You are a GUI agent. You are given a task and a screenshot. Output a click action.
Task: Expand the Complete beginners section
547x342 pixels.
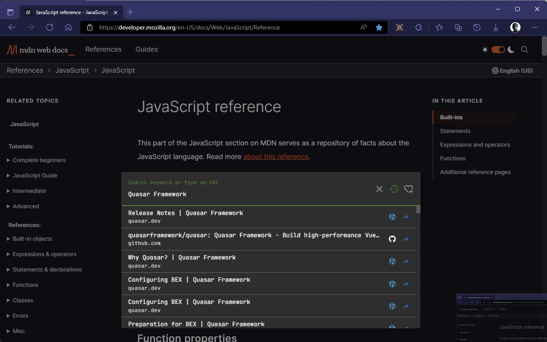(39, 160)
